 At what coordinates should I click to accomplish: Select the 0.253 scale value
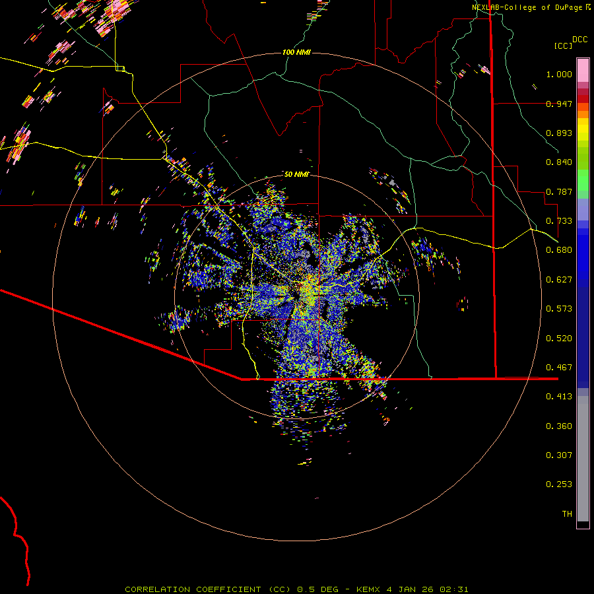tap(559, 484)
